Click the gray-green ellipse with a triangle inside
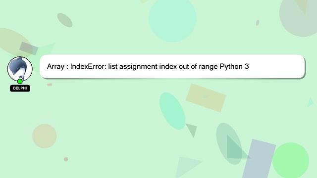The width and height of the screenshot is (317, 178). tap(229, 144)
